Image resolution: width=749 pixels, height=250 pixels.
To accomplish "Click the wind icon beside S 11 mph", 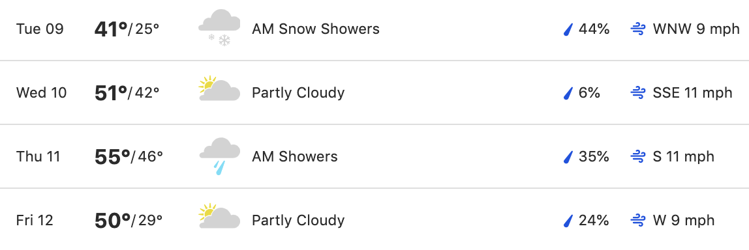I will [x=638, y=156].
